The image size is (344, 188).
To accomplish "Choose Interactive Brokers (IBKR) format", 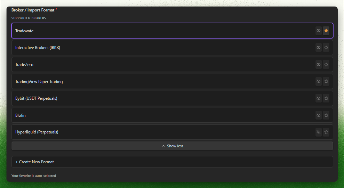I will point(172,48).
